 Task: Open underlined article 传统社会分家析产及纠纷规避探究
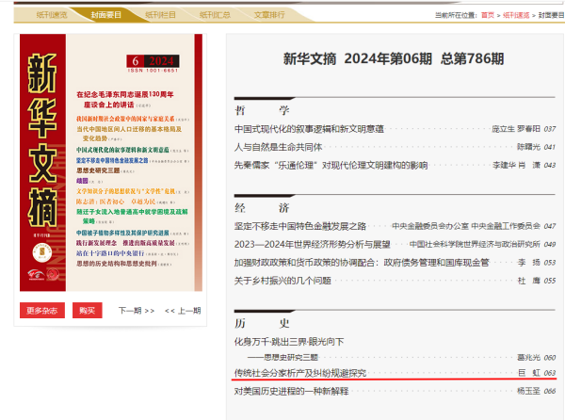[x=300, y=373]
